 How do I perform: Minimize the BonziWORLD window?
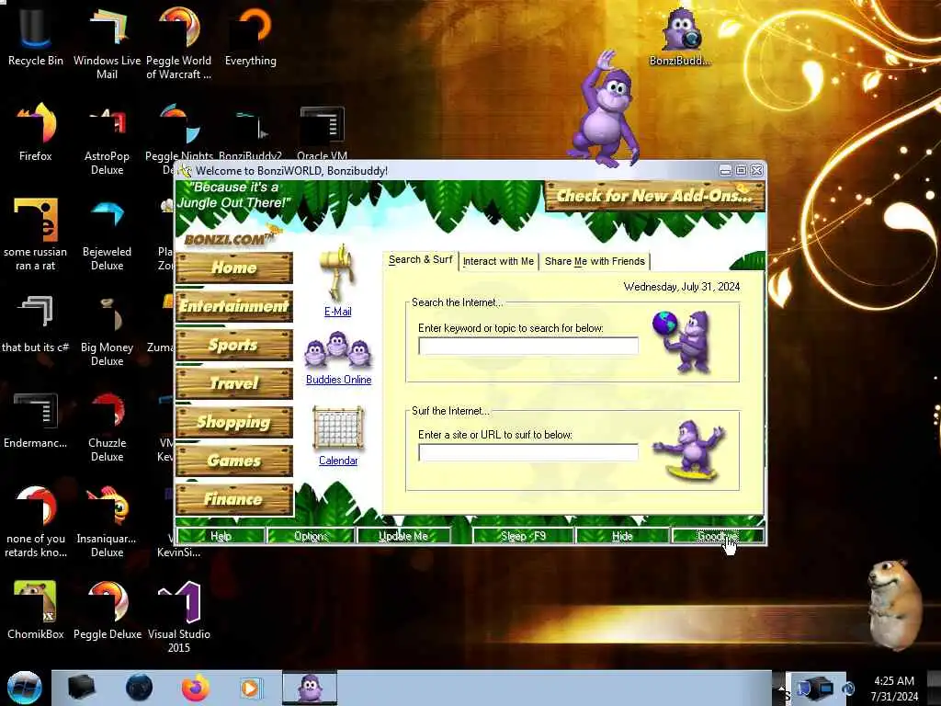tap(725, 171)
